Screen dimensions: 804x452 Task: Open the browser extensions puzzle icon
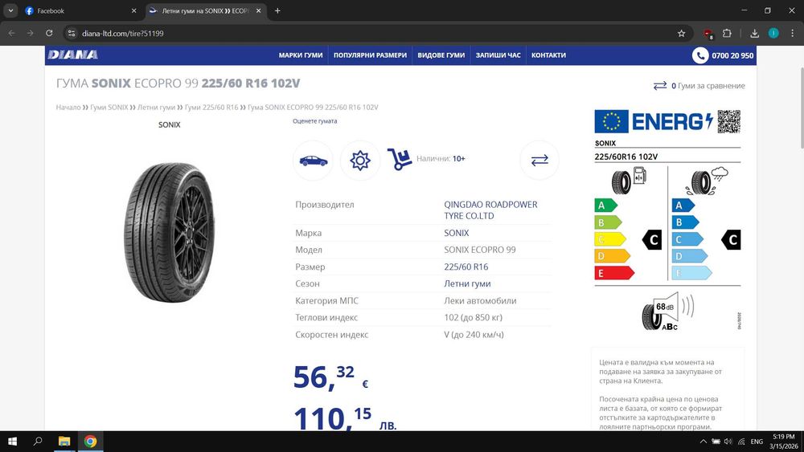coord(727,33)
